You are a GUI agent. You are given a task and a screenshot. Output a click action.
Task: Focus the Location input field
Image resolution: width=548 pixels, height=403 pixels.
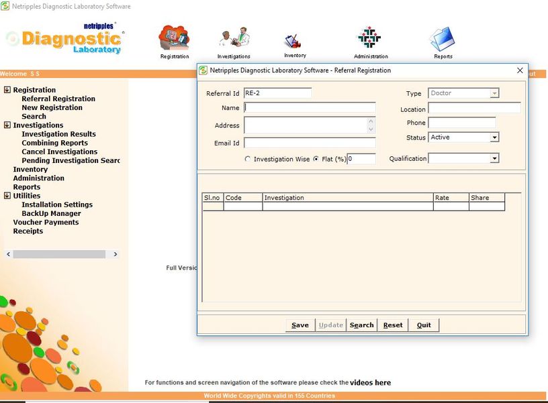474,108
